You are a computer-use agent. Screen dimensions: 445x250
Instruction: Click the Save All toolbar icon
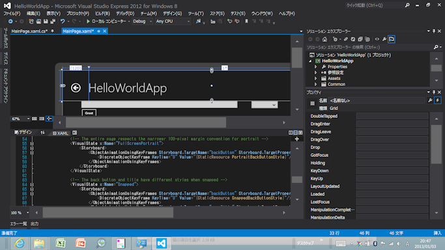[53, 21]
